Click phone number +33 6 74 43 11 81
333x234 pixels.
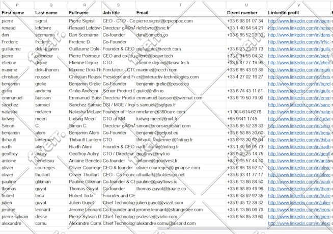pyautogui.click(x=245, y=91)
